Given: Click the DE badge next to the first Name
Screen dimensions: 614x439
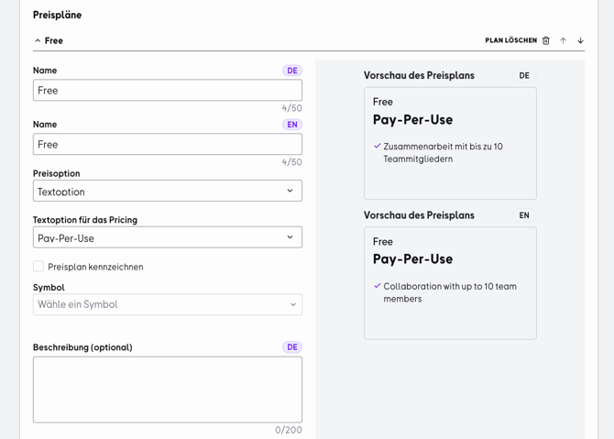Looking at the screenshot, I should coord(292,71).
